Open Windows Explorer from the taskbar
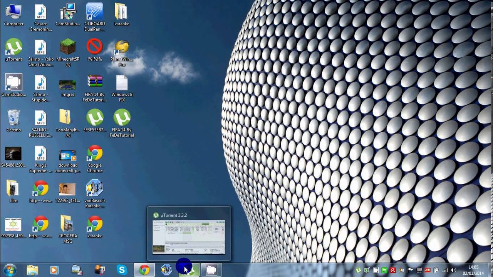 coord(32,270)
